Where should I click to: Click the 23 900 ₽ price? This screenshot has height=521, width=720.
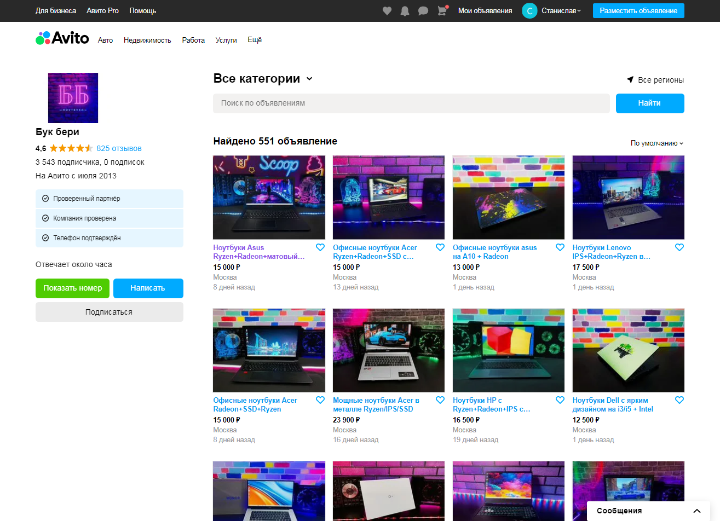[347, 420]
